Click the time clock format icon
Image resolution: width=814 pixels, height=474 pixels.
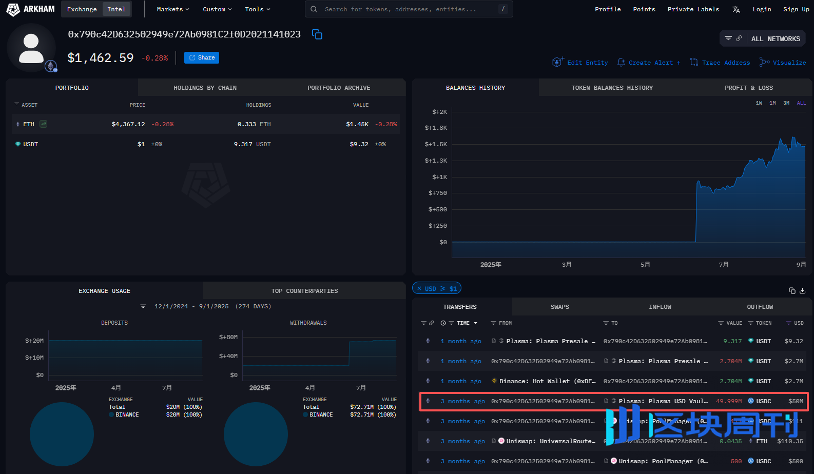pyautogui.click(x=443, y=323)
